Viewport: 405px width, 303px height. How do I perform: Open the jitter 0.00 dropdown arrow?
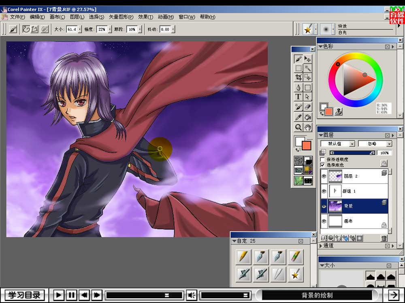point(173,29)
